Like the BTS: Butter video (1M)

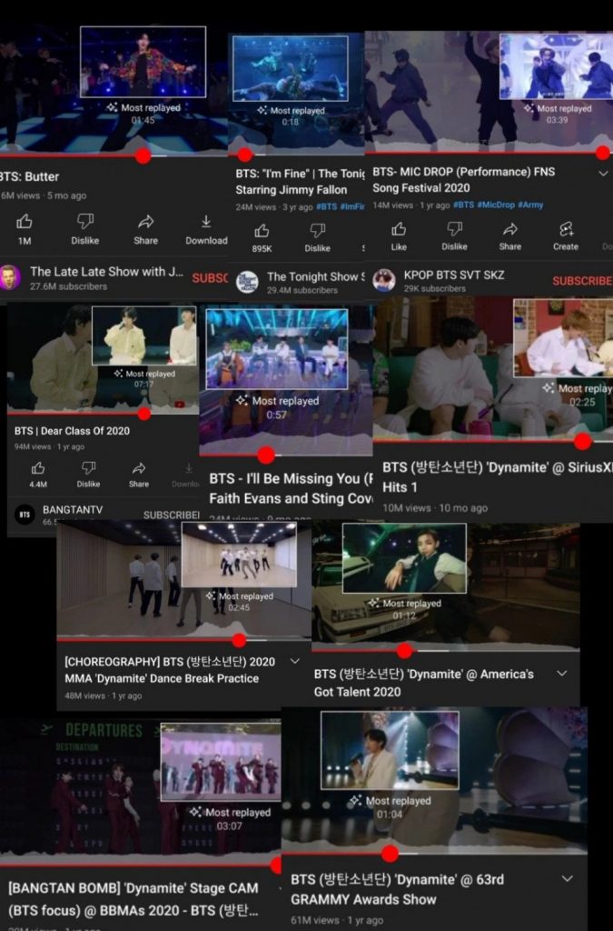25,222
